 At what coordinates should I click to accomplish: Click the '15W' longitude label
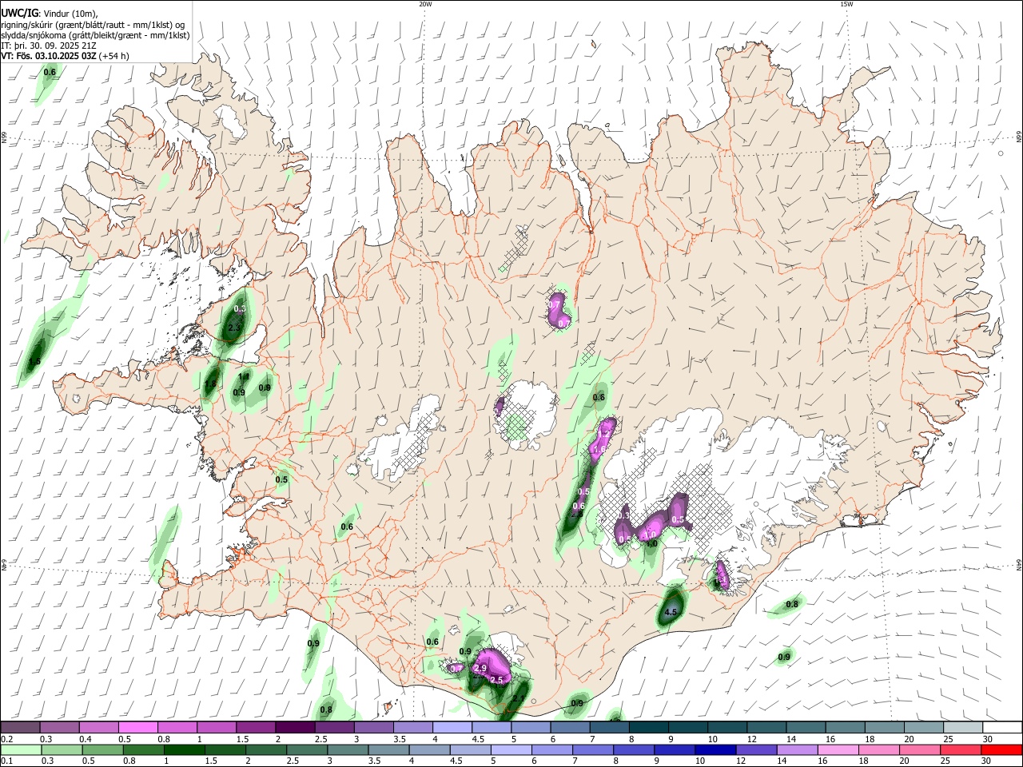point(846,4)
